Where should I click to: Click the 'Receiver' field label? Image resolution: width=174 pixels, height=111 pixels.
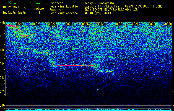[56, 10]
